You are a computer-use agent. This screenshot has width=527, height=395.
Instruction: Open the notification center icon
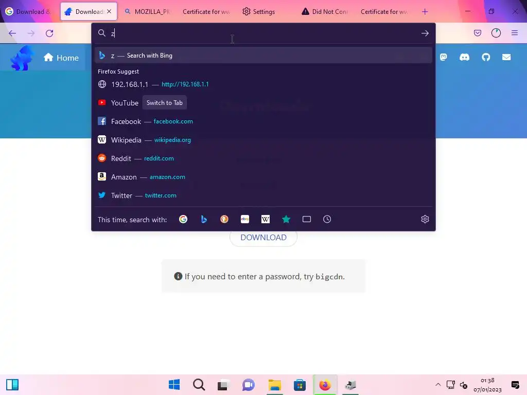pos(515,385)
